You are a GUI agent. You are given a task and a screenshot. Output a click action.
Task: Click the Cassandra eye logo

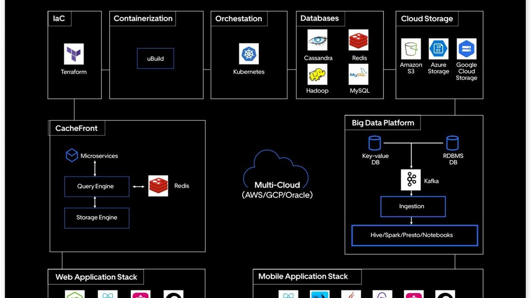pos(317,40)
